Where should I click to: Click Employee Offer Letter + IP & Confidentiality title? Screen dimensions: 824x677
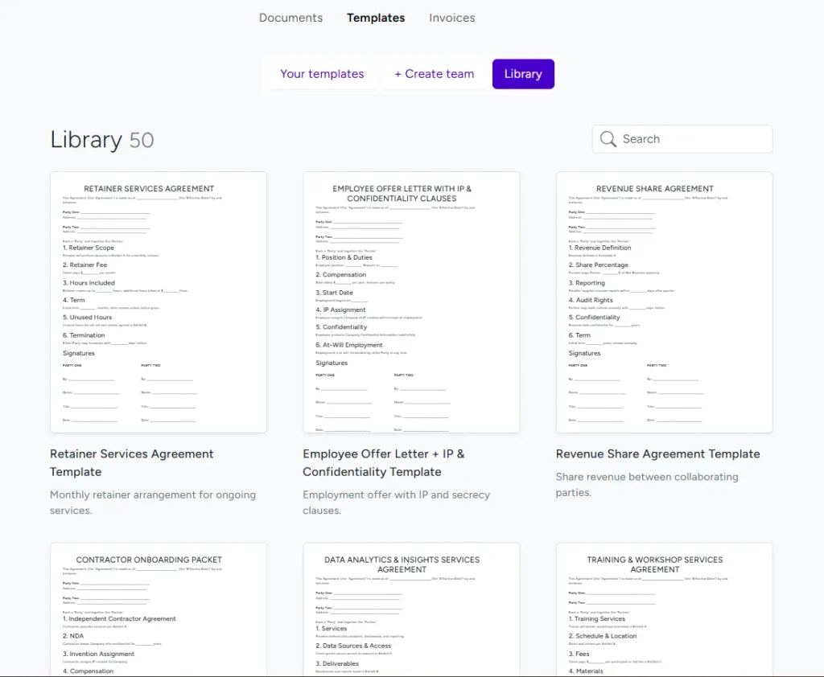[384, 462]
